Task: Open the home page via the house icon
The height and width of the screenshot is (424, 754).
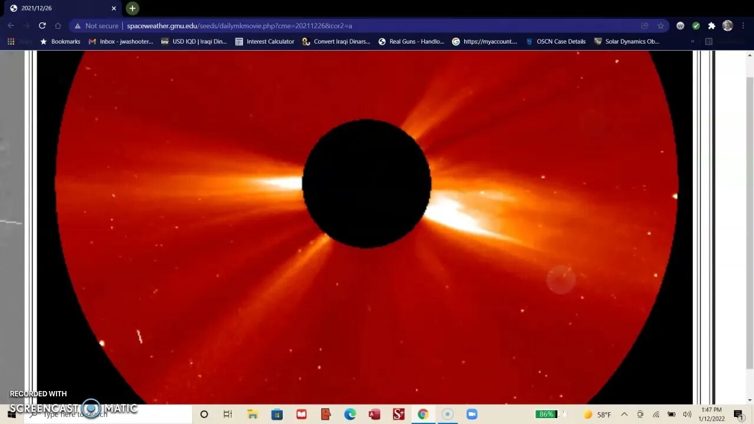Action: click(58, 26)
